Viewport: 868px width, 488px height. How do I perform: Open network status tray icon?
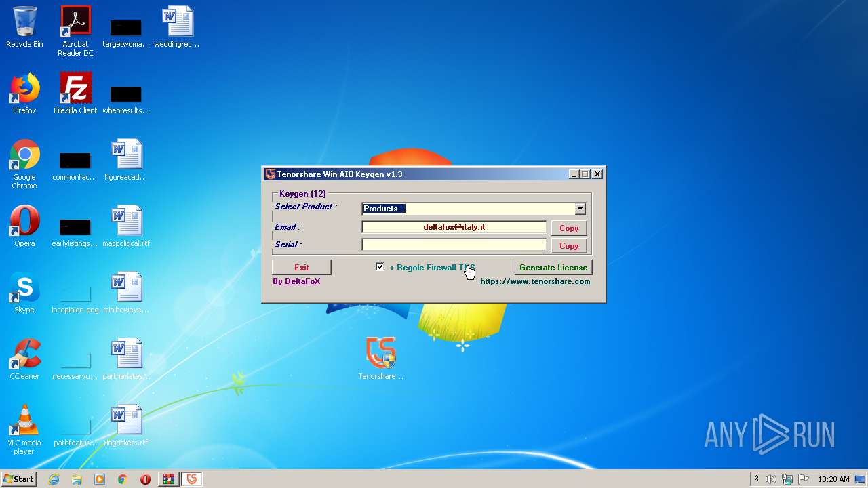coord(787,479)
